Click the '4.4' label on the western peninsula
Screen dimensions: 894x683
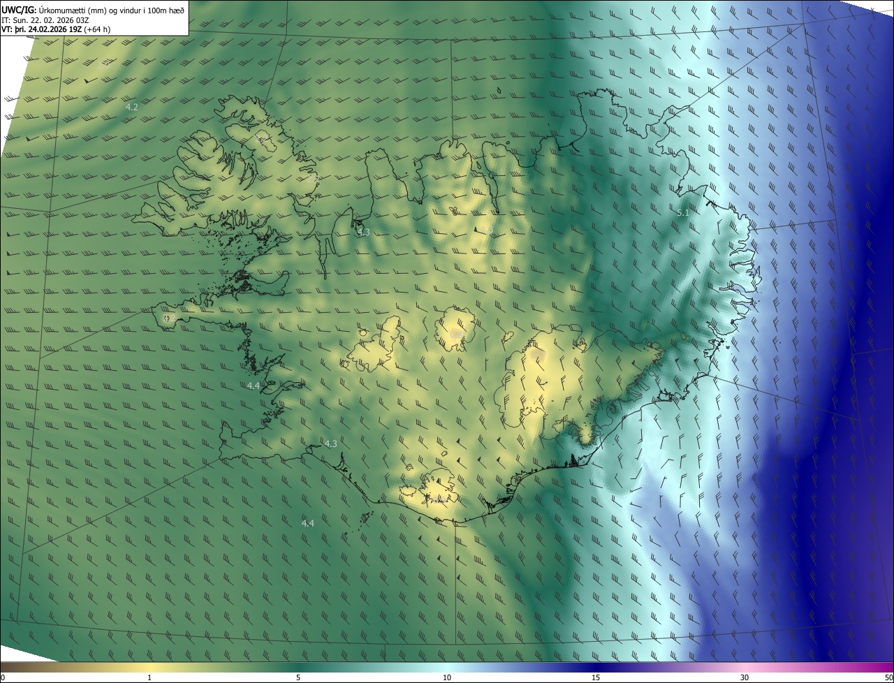[x=254, y=385]
